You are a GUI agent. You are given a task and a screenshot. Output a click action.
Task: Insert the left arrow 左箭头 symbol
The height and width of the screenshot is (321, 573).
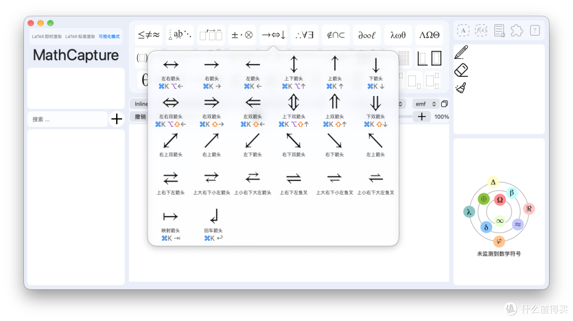pyautogui.click(x=253, y=65)
